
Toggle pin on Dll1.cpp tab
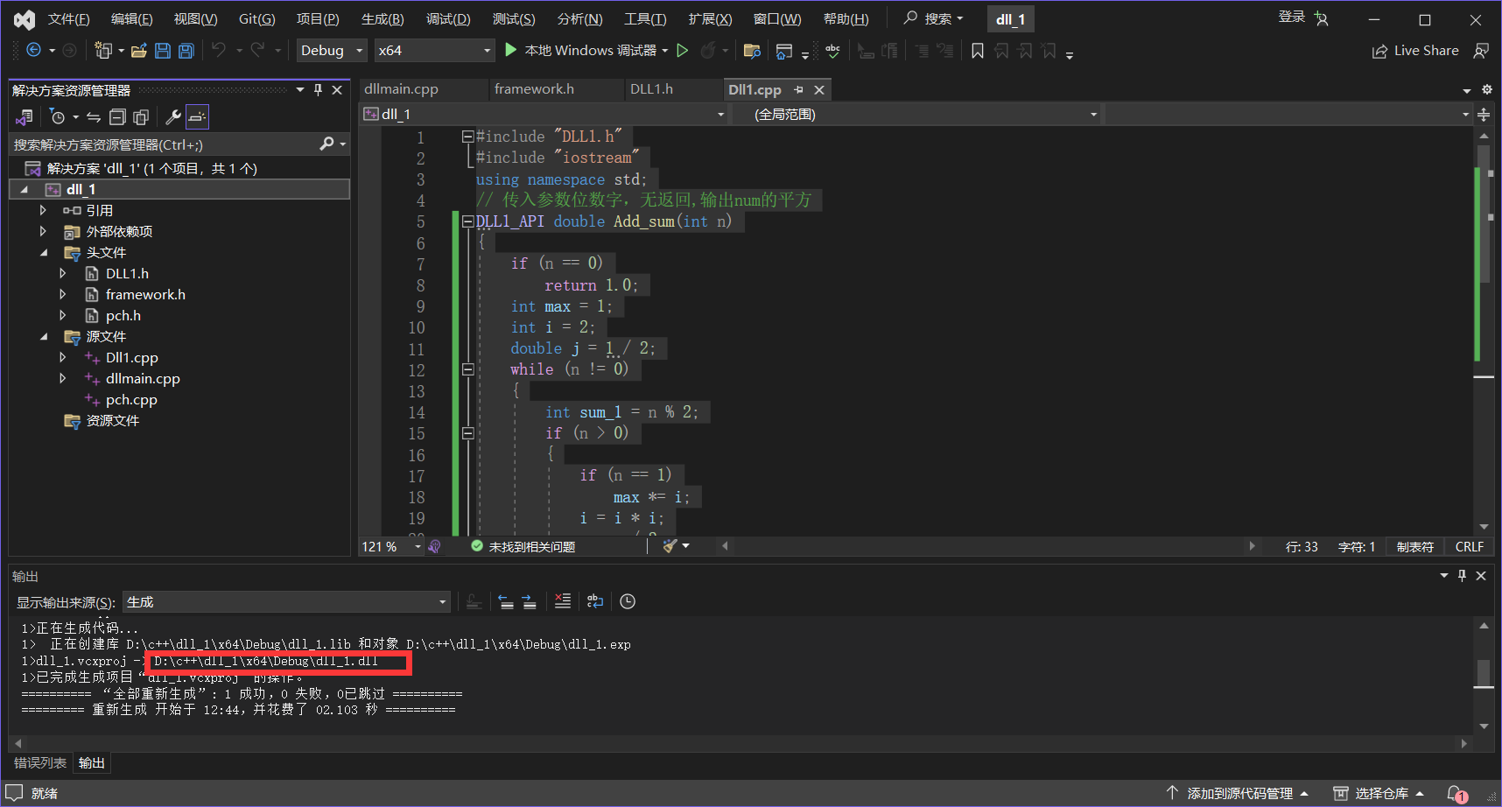coord(798,90)
